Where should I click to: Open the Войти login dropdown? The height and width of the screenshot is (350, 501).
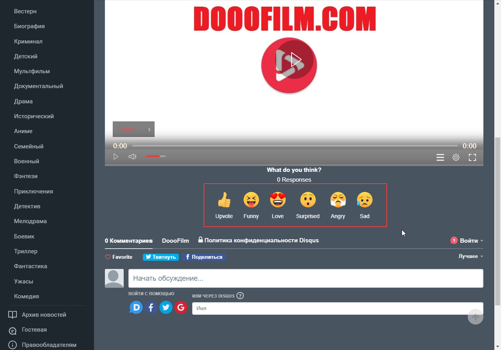coord(469,241)
